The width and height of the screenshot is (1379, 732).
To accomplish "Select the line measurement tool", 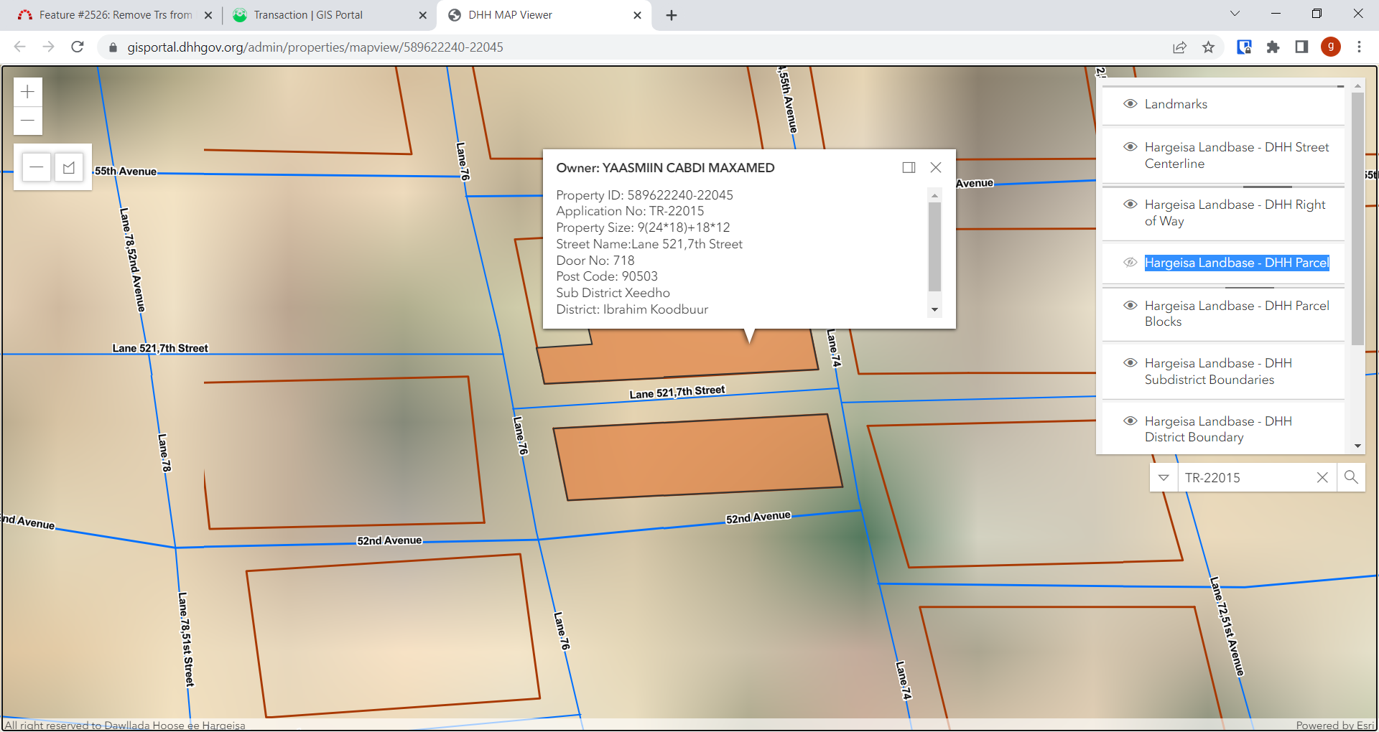I will [x=37, y=167].
